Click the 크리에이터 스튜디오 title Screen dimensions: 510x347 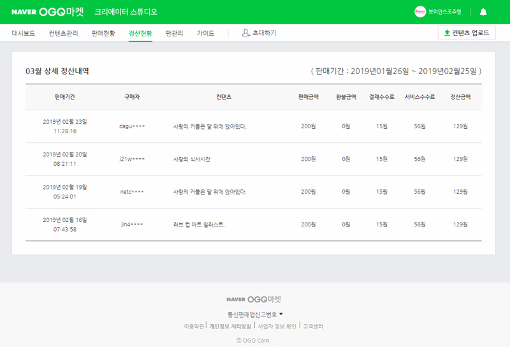126,12
